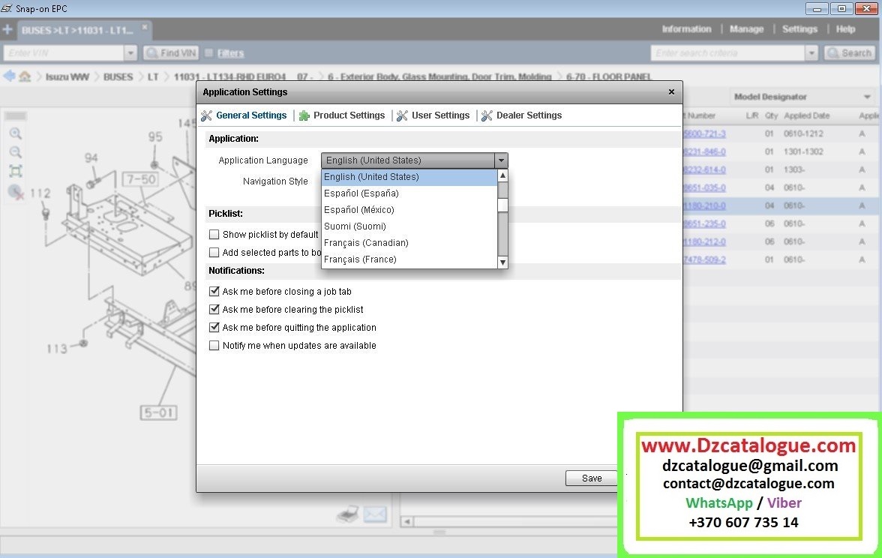Switch to User Settings tab
Image resolution: width=882 pixels, height=558 pixels.
(x=440, y=115)
